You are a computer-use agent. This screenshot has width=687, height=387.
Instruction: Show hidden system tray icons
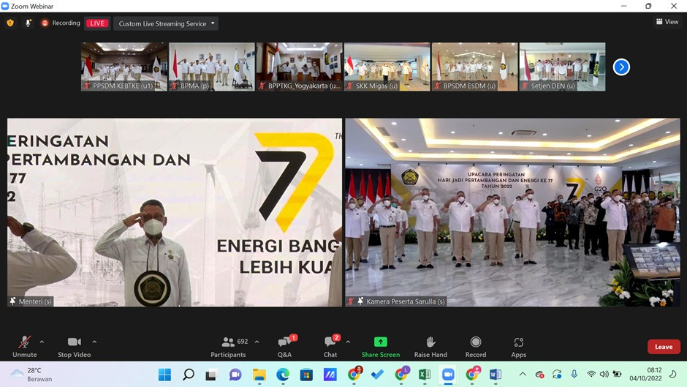[523, 375]
